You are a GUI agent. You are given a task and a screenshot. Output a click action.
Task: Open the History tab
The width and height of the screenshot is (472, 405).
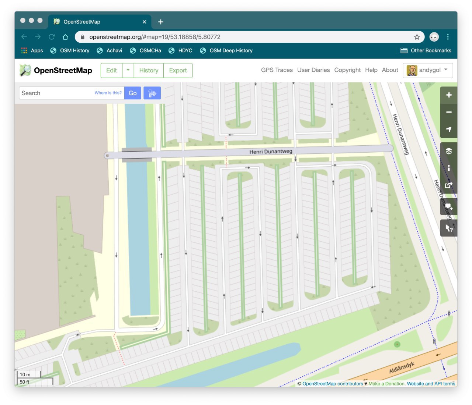[149, 70]
